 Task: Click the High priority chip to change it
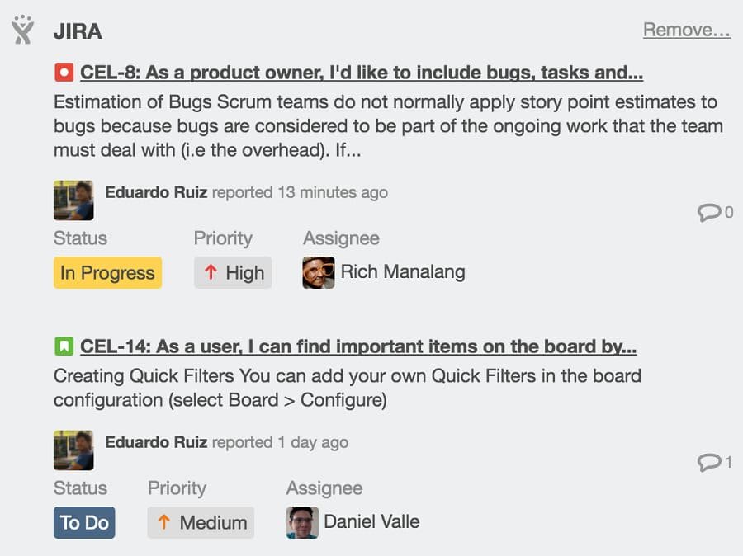(233, 272)
